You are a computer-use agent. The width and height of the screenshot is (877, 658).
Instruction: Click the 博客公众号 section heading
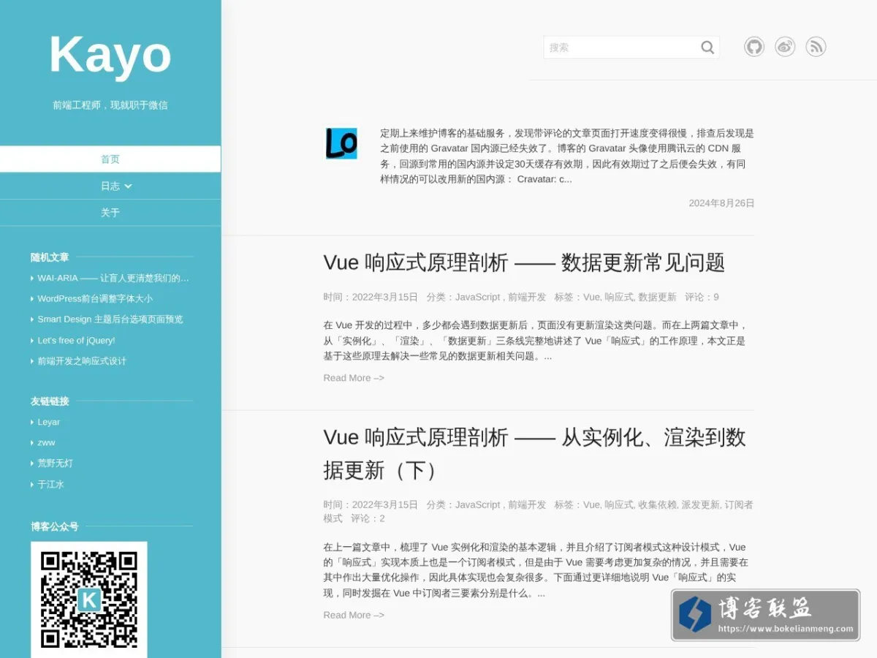click(55, 526)
